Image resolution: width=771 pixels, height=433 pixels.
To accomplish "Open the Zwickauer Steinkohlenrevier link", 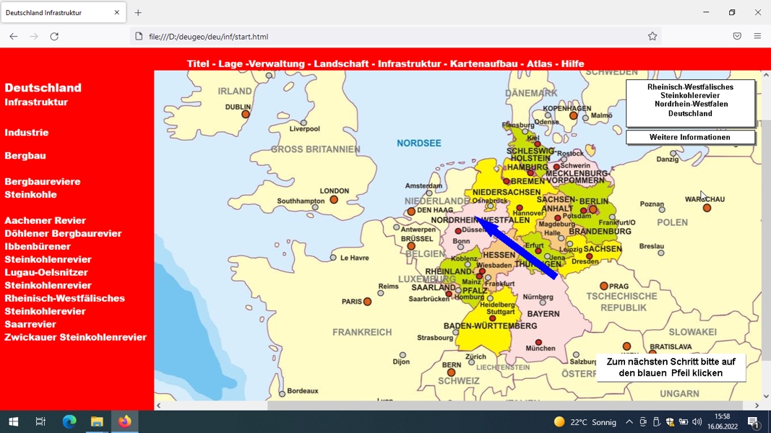I will click(76, 337).
